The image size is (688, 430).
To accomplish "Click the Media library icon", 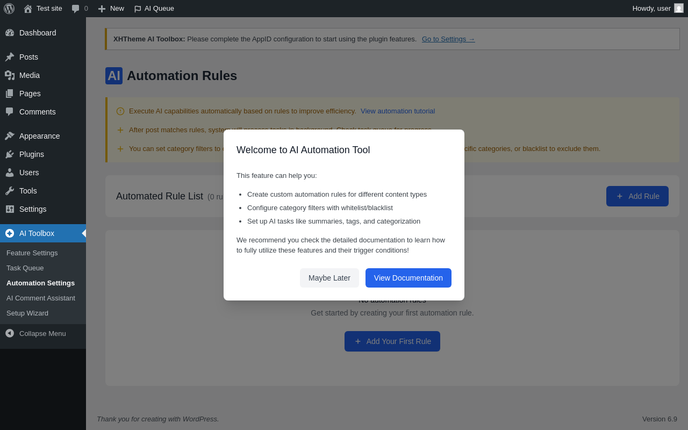I will click(x=10, y=75).
